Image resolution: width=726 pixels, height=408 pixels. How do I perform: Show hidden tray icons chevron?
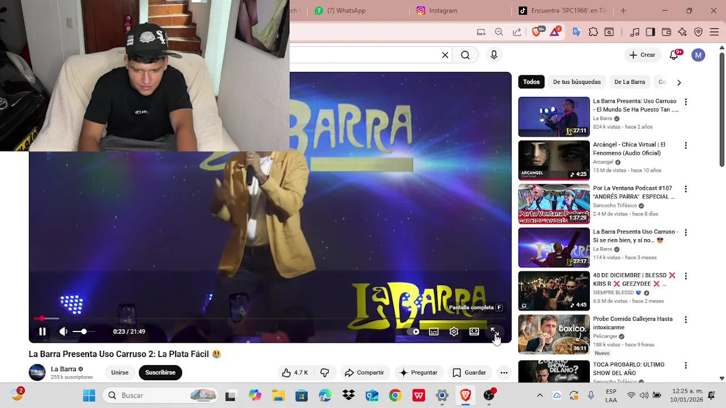(540, 396)
